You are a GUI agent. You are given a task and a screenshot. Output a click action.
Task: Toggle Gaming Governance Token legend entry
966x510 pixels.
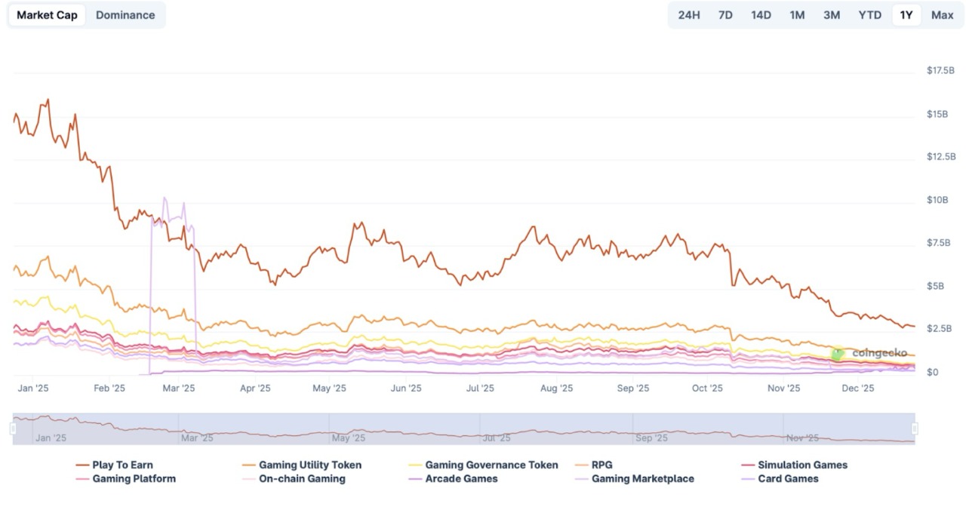491,465
